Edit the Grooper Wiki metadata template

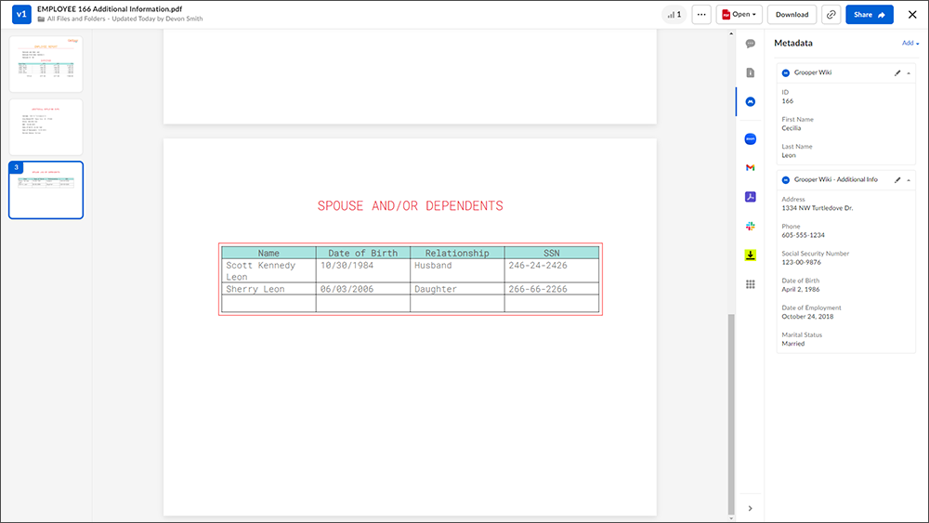(x=897, y=72)
